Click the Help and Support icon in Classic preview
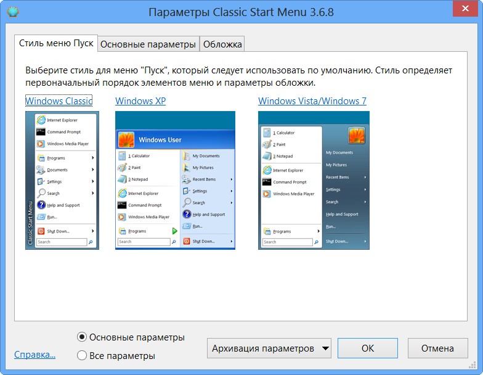 41,205
